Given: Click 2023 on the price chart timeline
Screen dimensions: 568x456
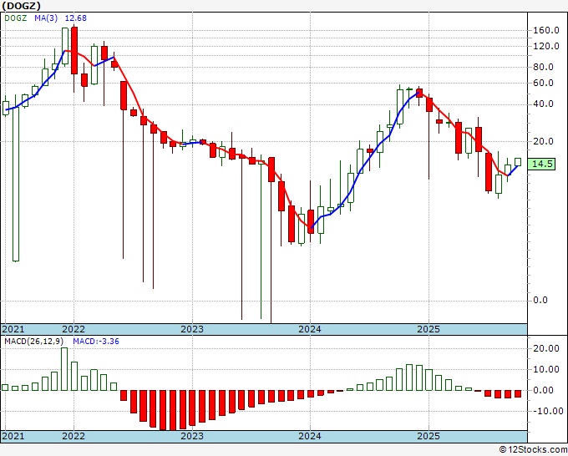Looking at the screenshot, I should pos(192,329).
